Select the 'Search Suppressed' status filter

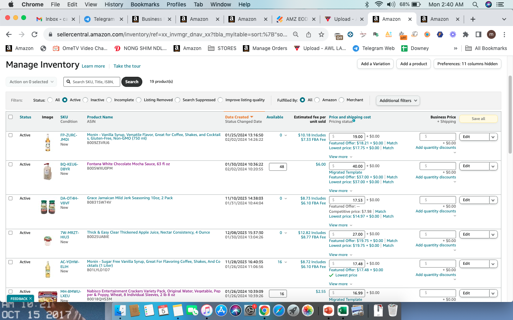click(178, 100)
